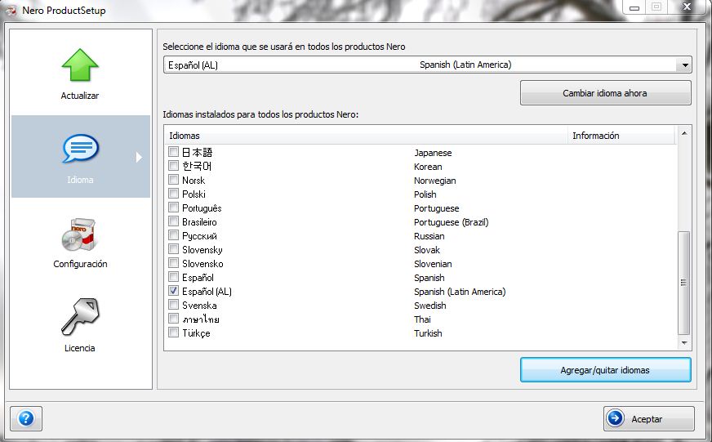This screenshot has height=442, width=712.
Task: Select the 'Slovenian' text in list
Action: coord(433,264)
